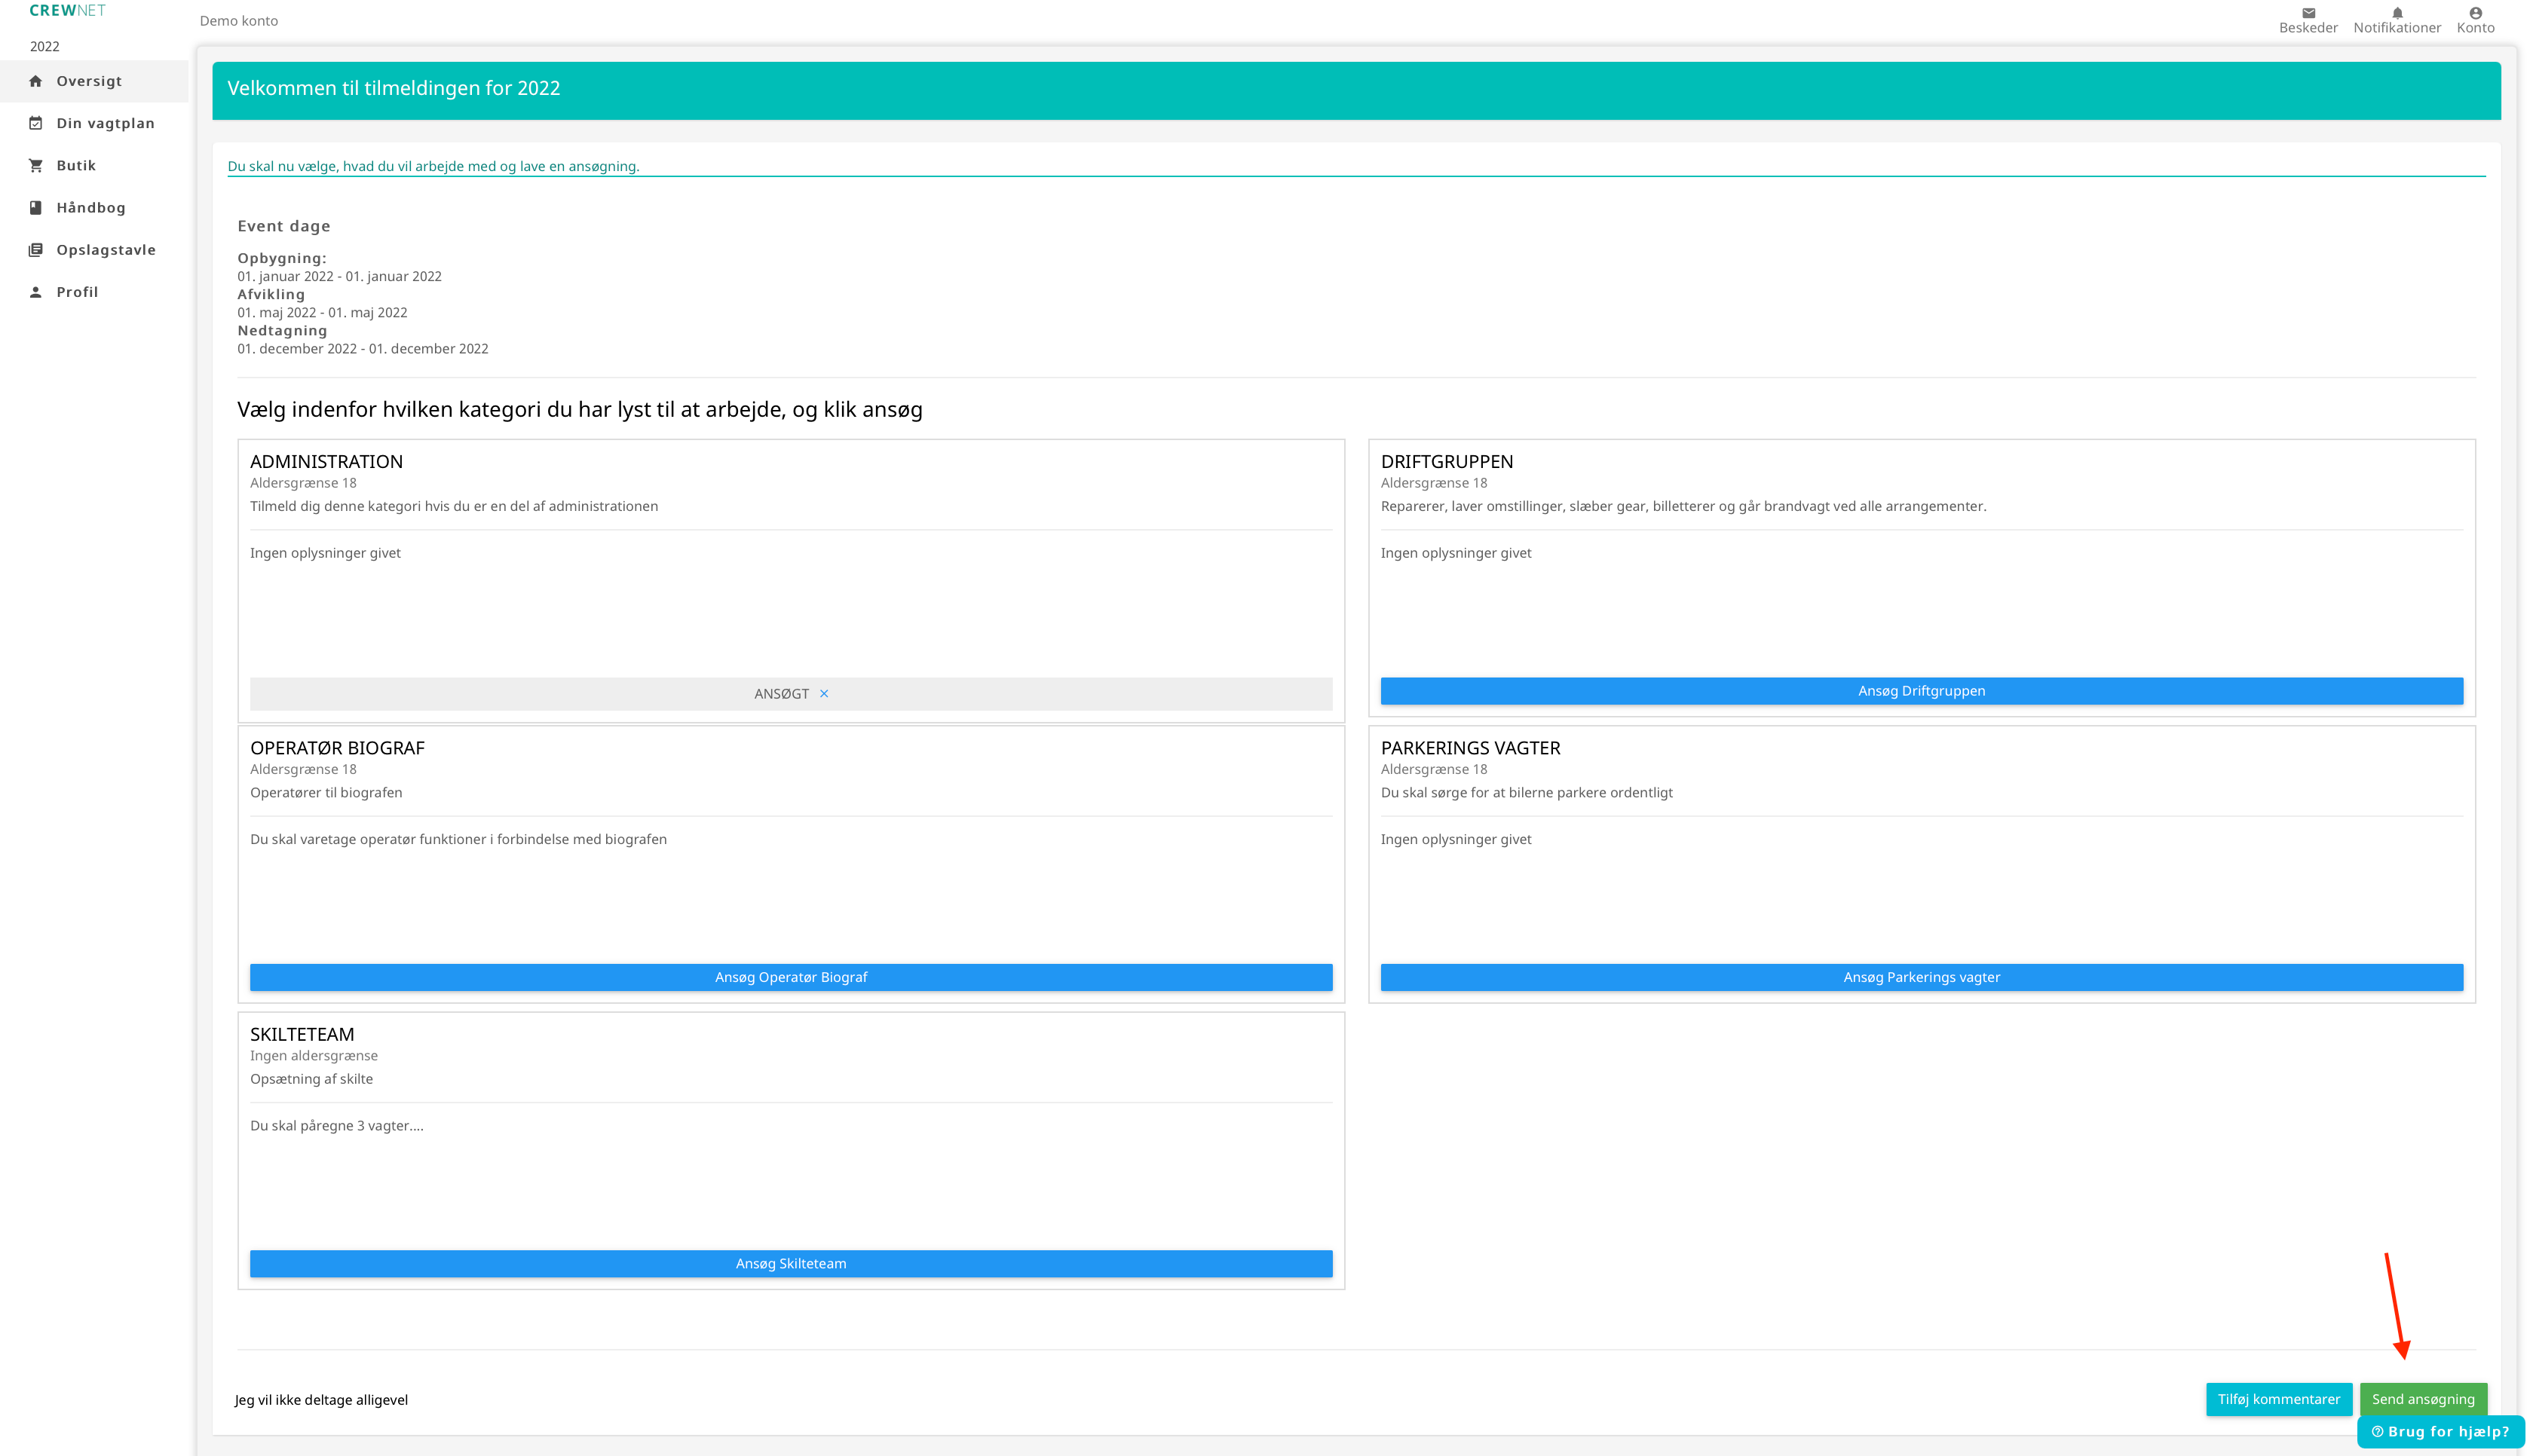Screen dimensions: 2533x1456
Task: Click the ADMINISTRATION category heading
Action: (326, 461)
